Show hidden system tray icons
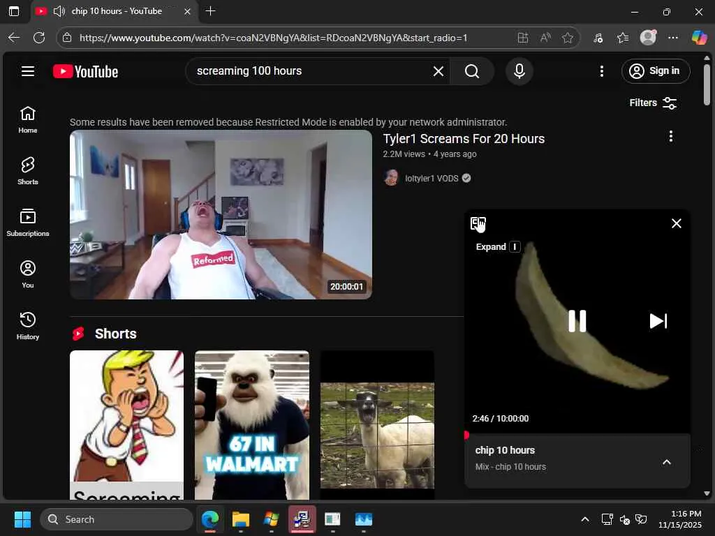The width and height of the screenshot is (715, 536). (x=585, y=519)
